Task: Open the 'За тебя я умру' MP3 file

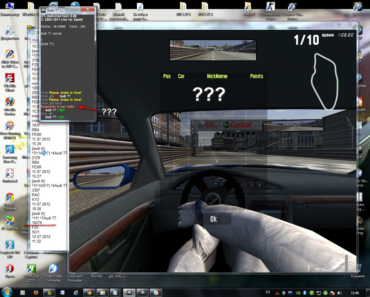Action: pos(140,11)
